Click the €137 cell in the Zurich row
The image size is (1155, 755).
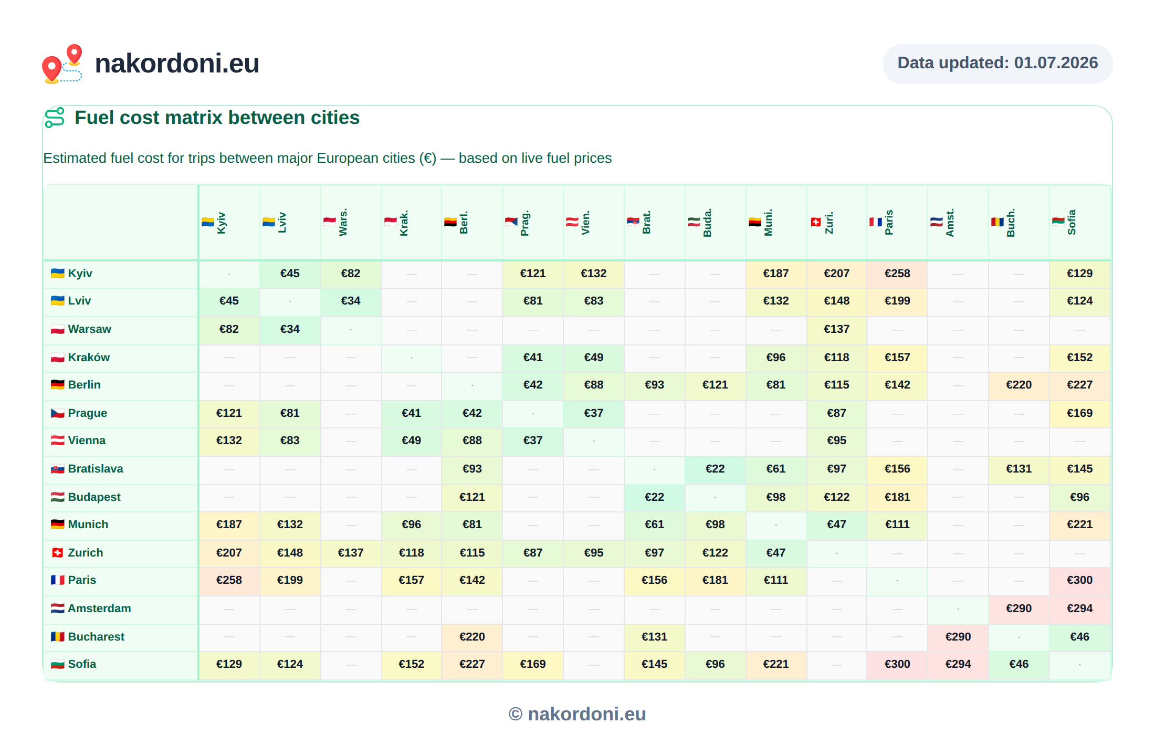[x=350, y=553]
